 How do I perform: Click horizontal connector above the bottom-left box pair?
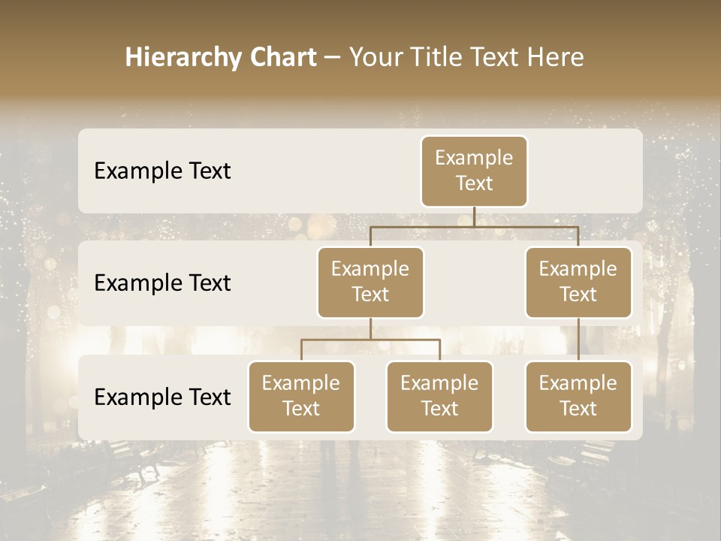tap(370, 340)
